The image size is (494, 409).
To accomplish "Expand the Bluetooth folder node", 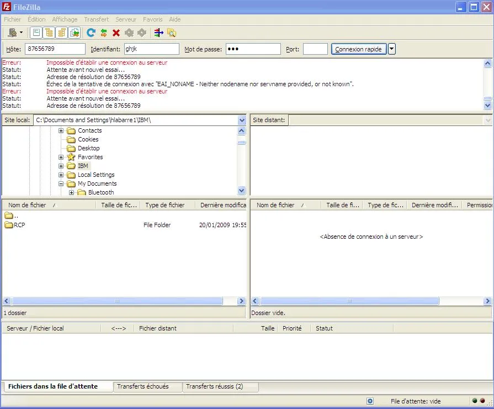I will [72, 192].
